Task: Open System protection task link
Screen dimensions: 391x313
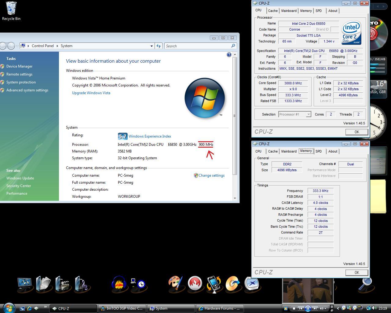Action: 21,82
